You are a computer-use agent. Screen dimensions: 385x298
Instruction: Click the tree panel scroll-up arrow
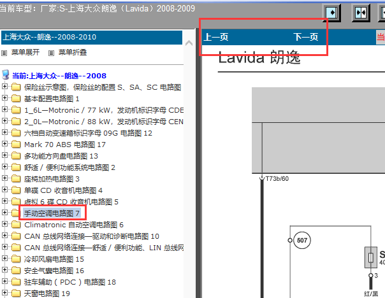click(x=189, y=43)
